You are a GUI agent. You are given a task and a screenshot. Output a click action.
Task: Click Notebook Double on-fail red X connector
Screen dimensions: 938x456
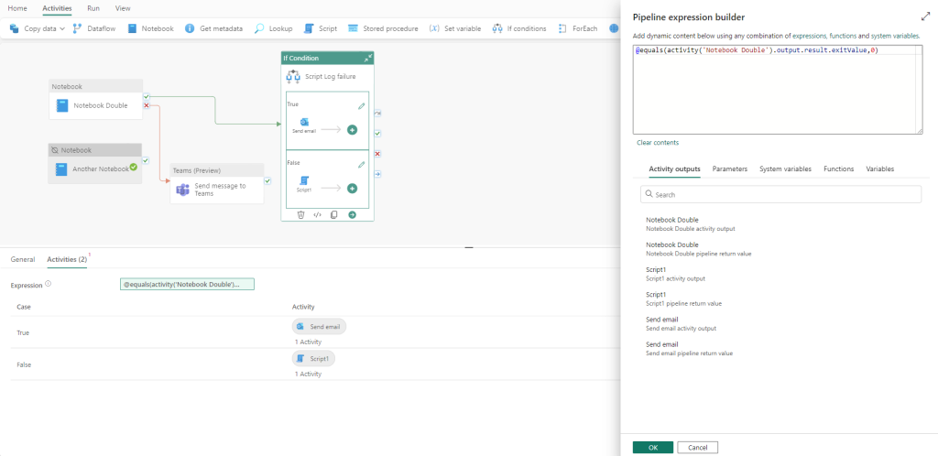(x=146, y=106)
